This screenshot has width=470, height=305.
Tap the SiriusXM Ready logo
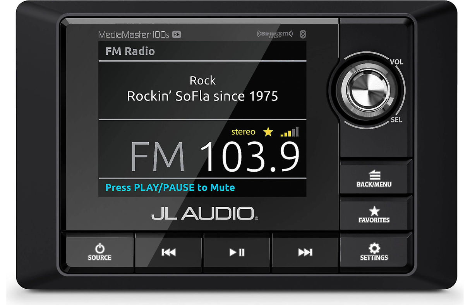(x=275, y=34)
